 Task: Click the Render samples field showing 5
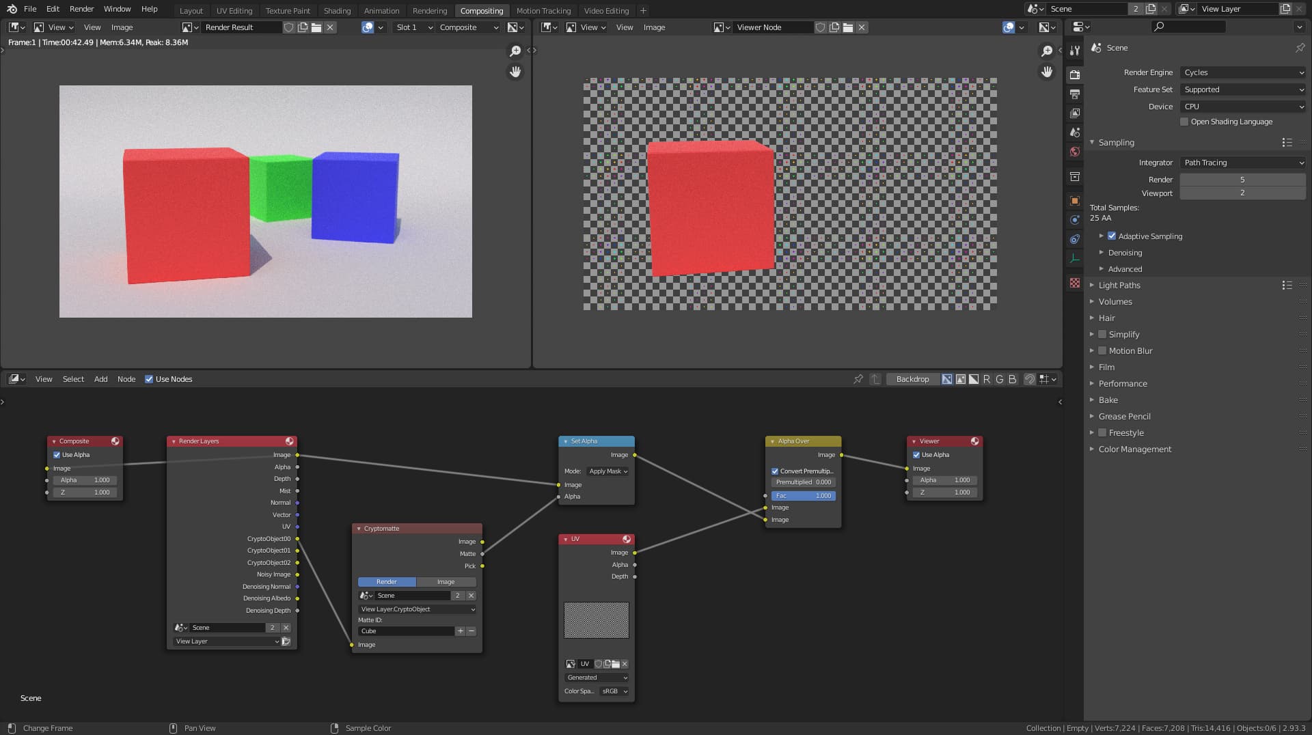coord(1242,180)
